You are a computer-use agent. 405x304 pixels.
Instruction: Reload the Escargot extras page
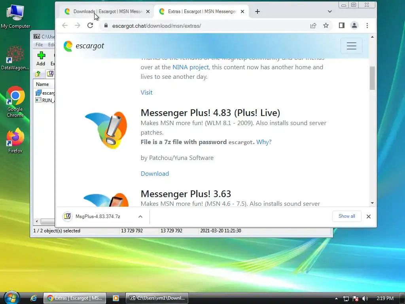click(x=90, y=25)
